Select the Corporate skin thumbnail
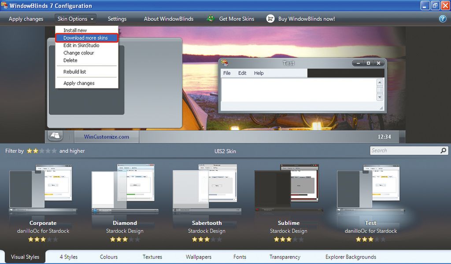 43,190
